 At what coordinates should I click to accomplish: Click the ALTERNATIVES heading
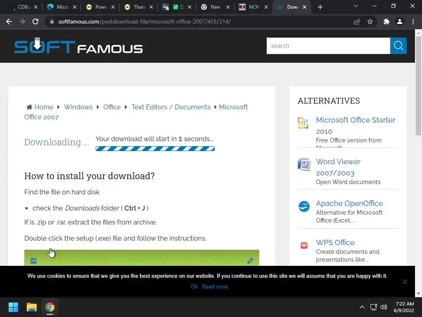coord(328,101)
